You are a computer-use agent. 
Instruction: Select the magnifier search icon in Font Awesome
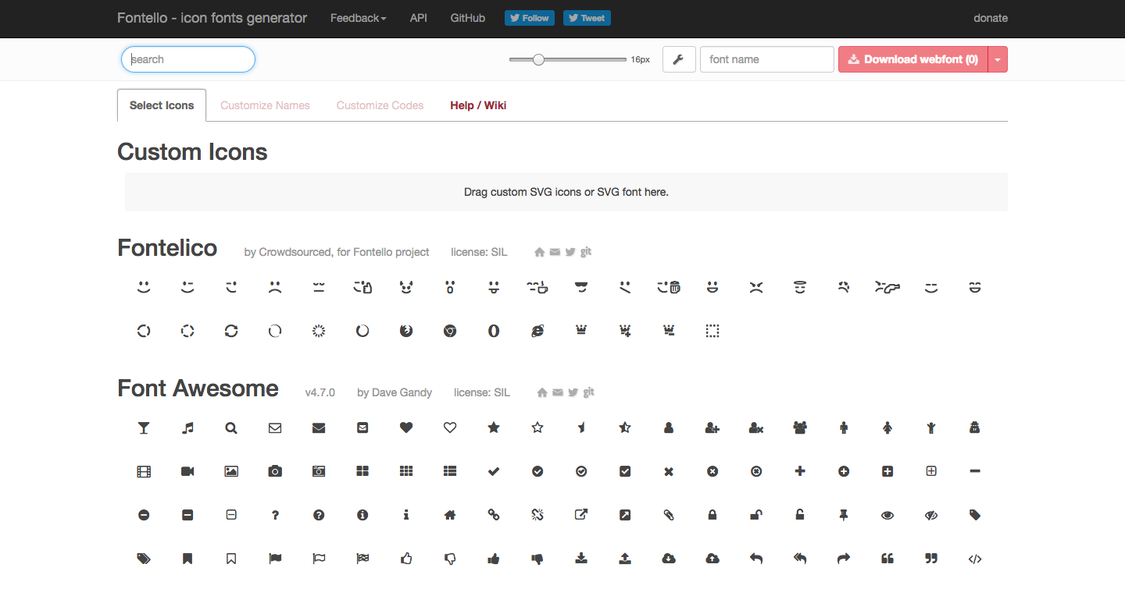point(231,428)
